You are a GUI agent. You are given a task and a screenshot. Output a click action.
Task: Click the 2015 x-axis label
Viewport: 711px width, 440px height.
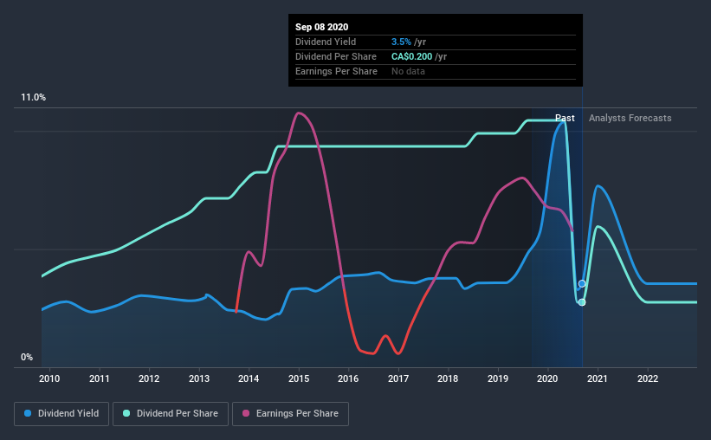299,379
